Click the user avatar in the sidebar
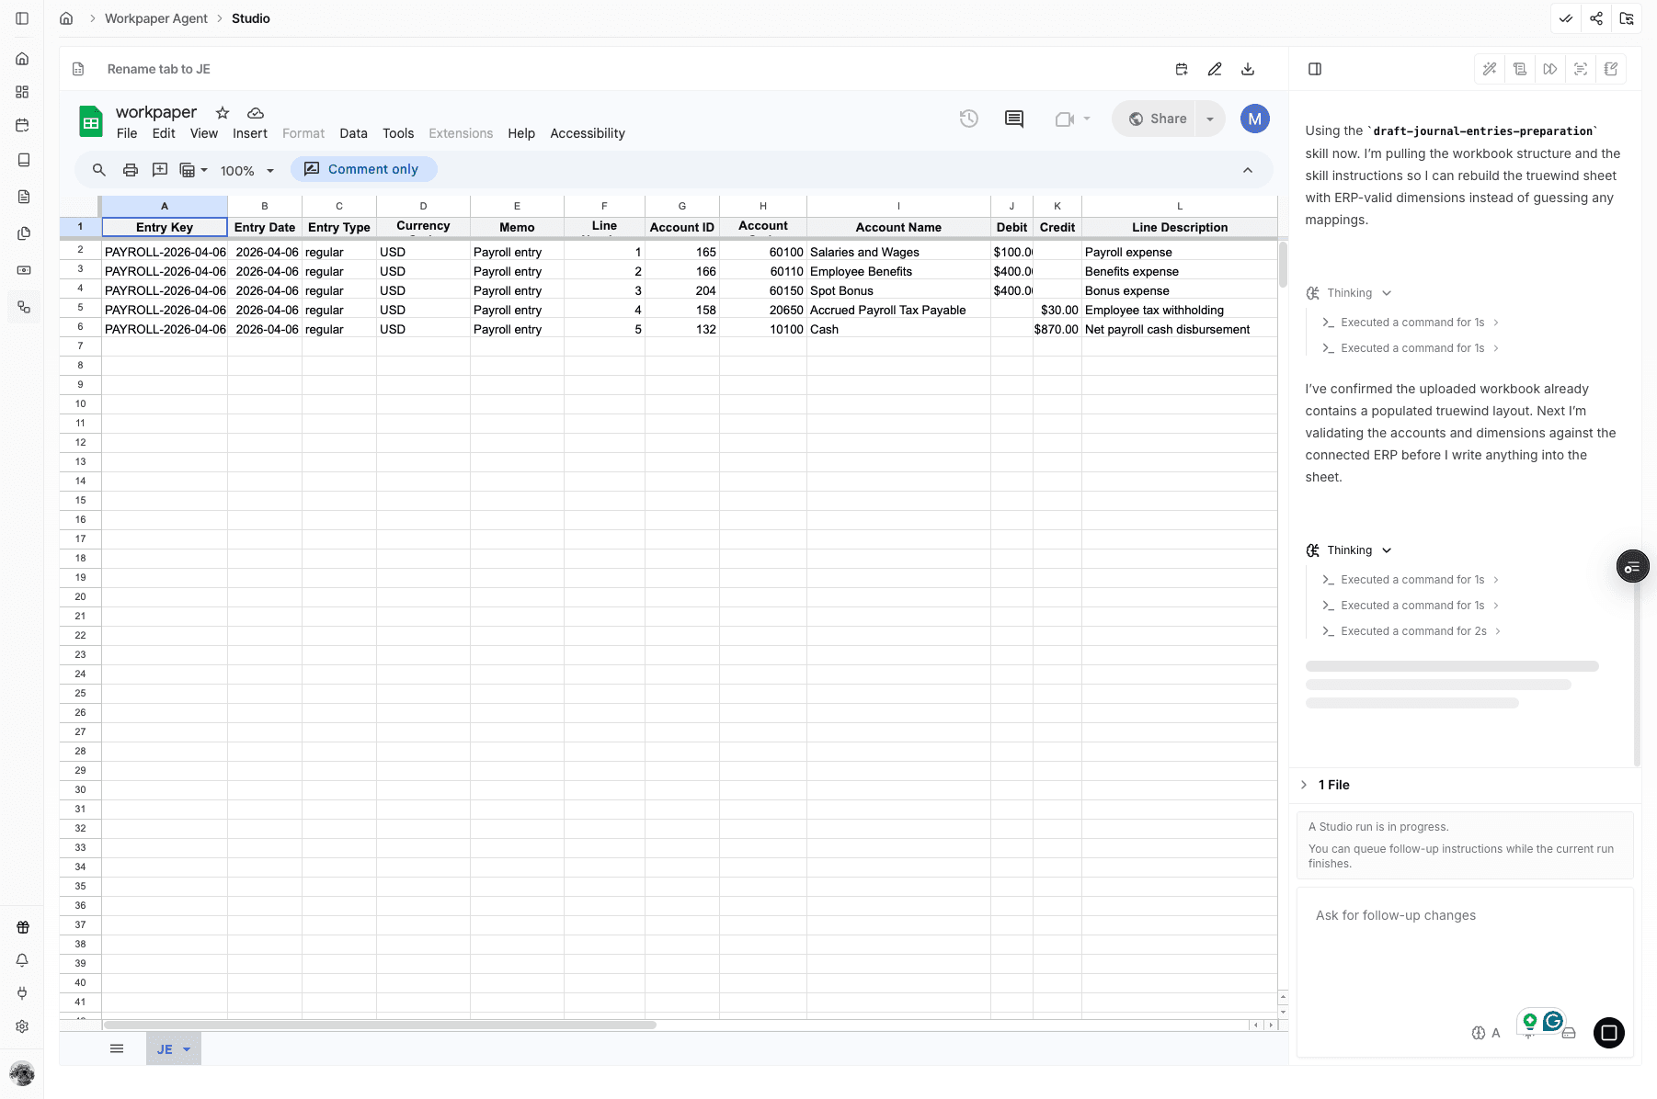 (x=22, y=1072)
